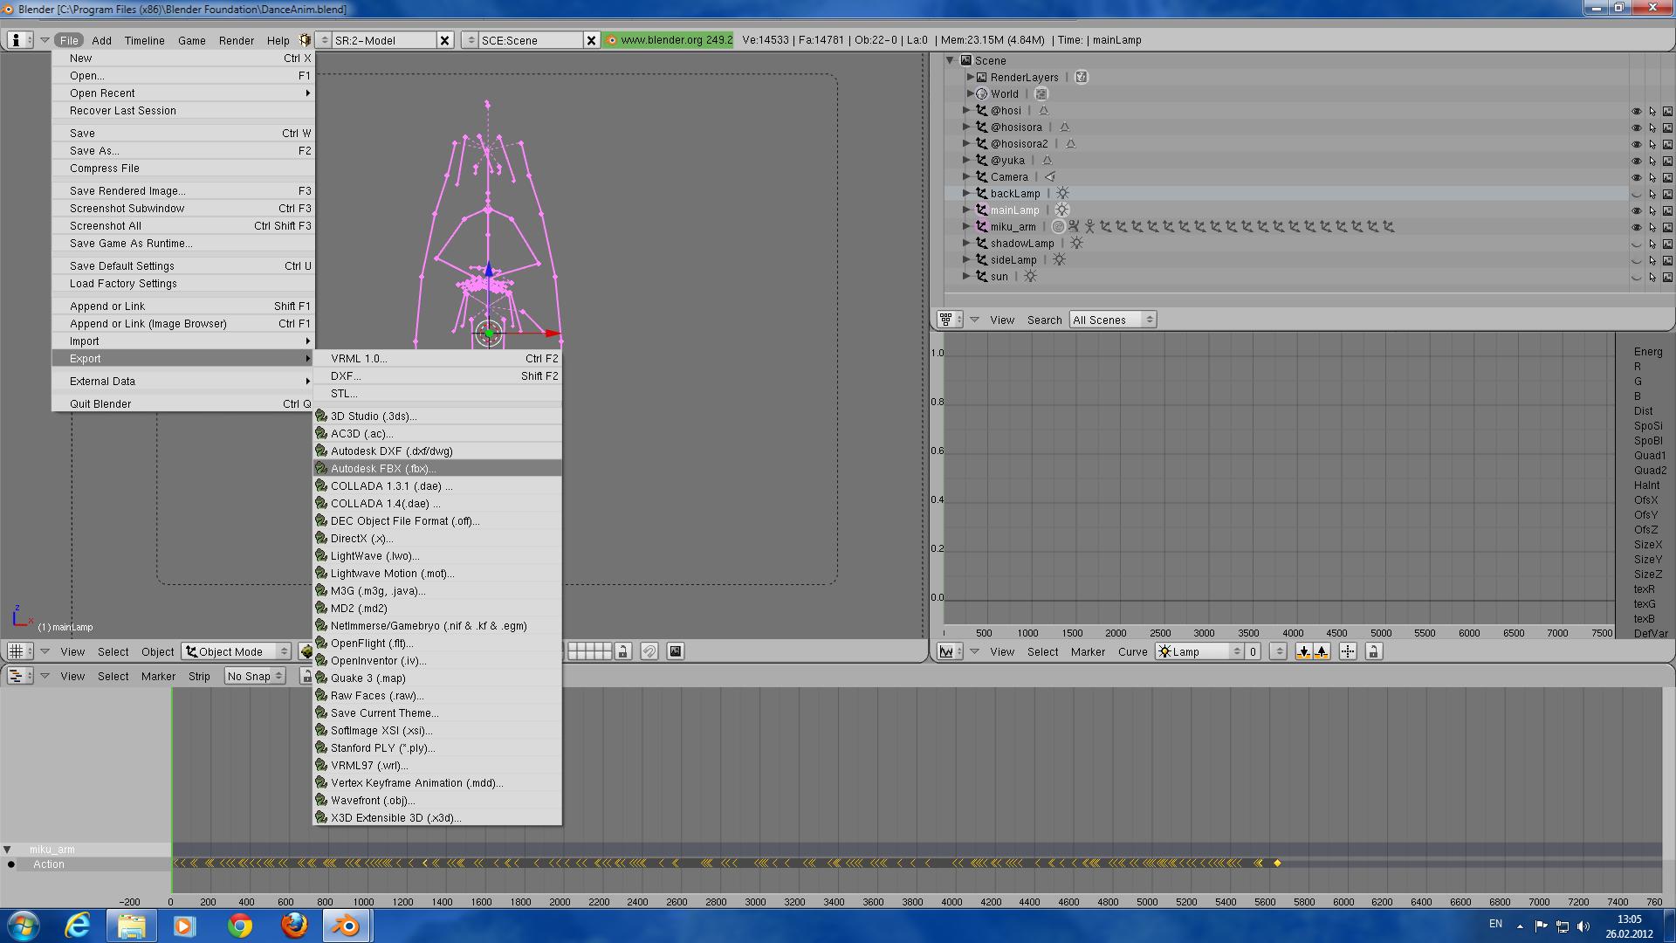
Task: Toggle selectability arrow for @yuka
Action: pos(1652,161)
